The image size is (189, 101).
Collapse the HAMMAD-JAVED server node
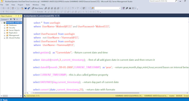click(x=2, y=23)
